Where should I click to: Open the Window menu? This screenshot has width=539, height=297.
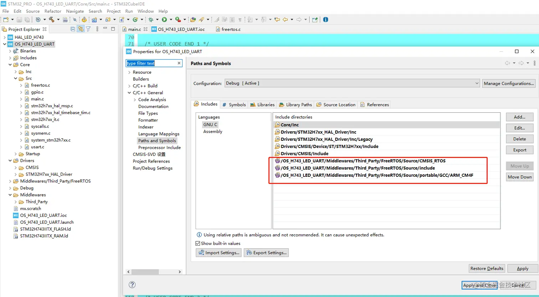(145, 11)
